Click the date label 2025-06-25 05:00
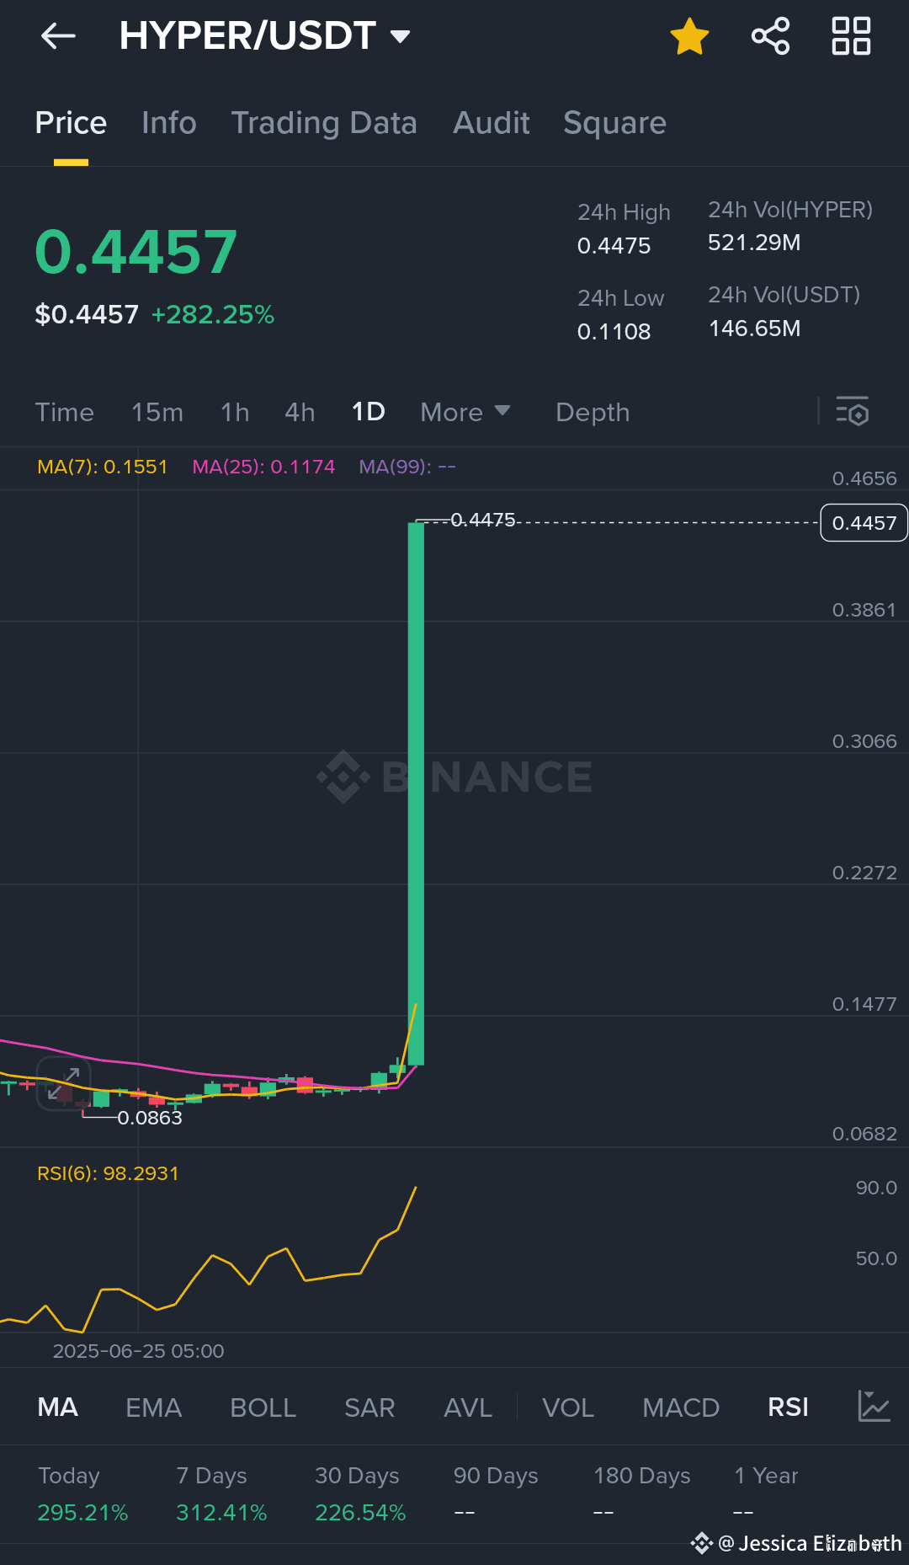Image resolution: width=909 pixels, height=1565 pixels. coord(139,1351)
